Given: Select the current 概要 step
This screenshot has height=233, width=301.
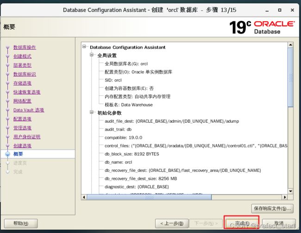Looking at the screenshot, I should [x=18, y=154].
